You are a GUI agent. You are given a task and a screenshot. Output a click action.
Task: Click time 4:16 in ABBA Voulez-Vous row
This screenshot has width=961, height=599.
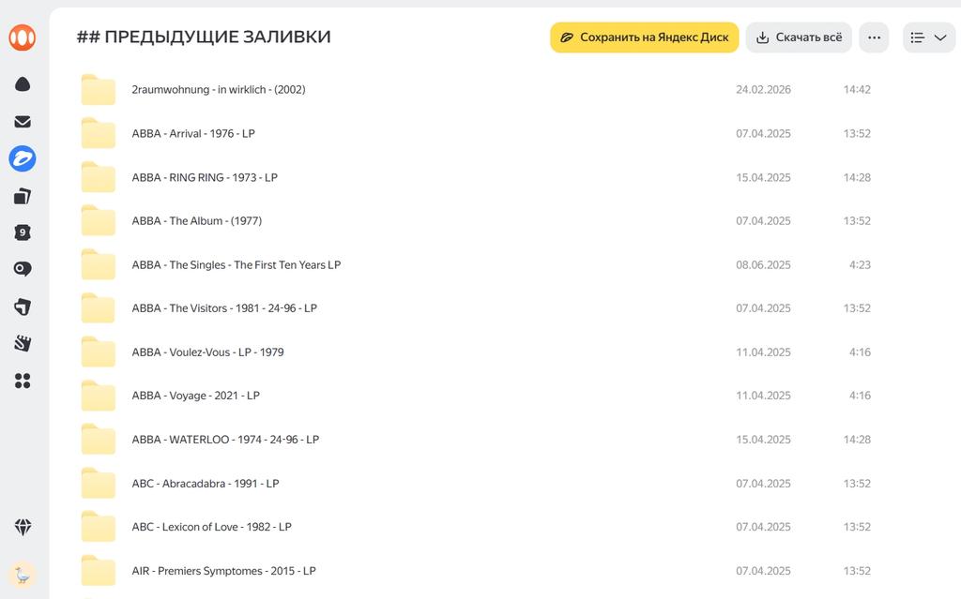coord(860,352)
